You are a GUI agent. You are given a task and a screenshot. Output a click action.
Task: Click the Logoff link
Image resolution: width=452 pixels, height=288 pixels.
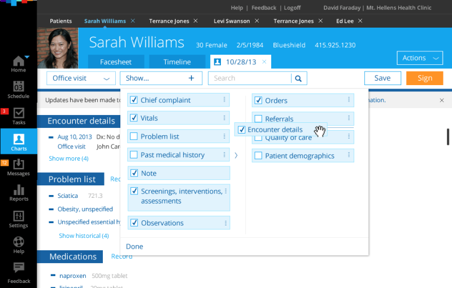[292, 8]
